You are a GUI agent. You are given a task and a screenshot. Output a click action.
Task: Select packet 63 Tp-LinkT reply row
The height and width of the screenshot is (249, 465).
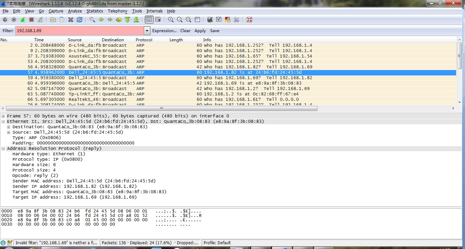tap(228, 94)
